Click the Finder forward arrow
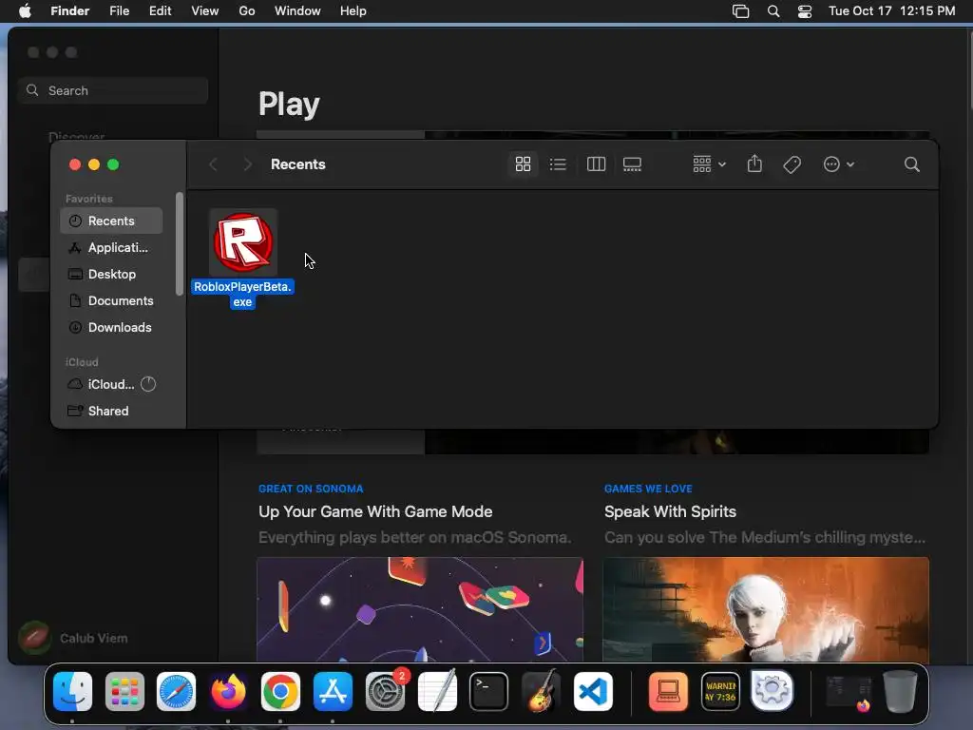This screenshot has height=730, width=973. [x=248, y=163]
